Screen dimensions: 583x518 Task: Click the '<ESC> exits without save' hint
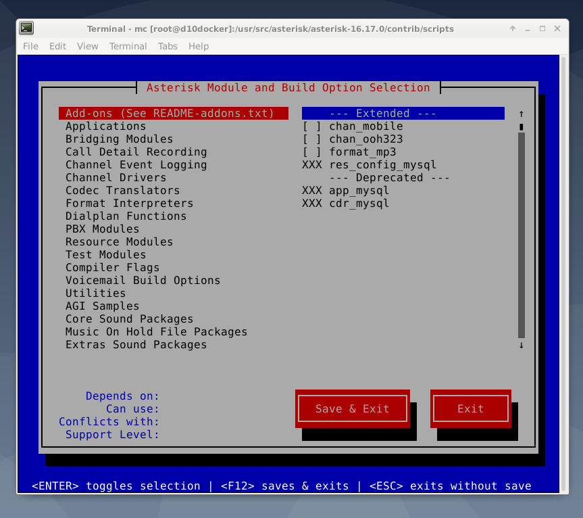click(x=451, y=486)
